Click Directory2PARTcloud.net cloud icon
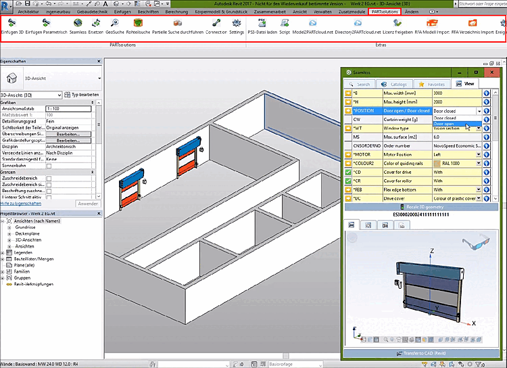 [358, 22]
